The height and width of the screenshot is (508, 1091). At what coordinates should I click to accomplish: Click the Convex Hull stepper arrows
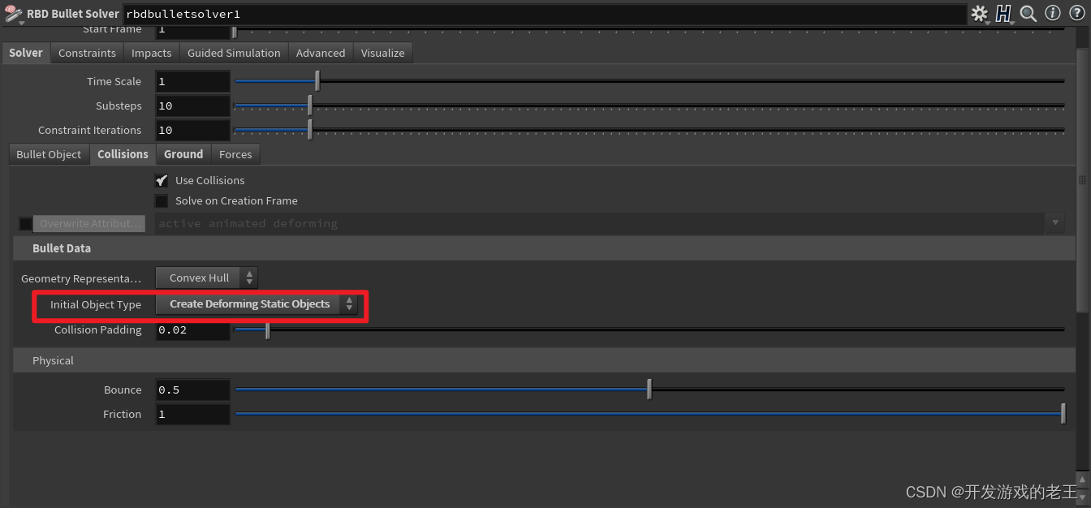click(x=249, y=278)
